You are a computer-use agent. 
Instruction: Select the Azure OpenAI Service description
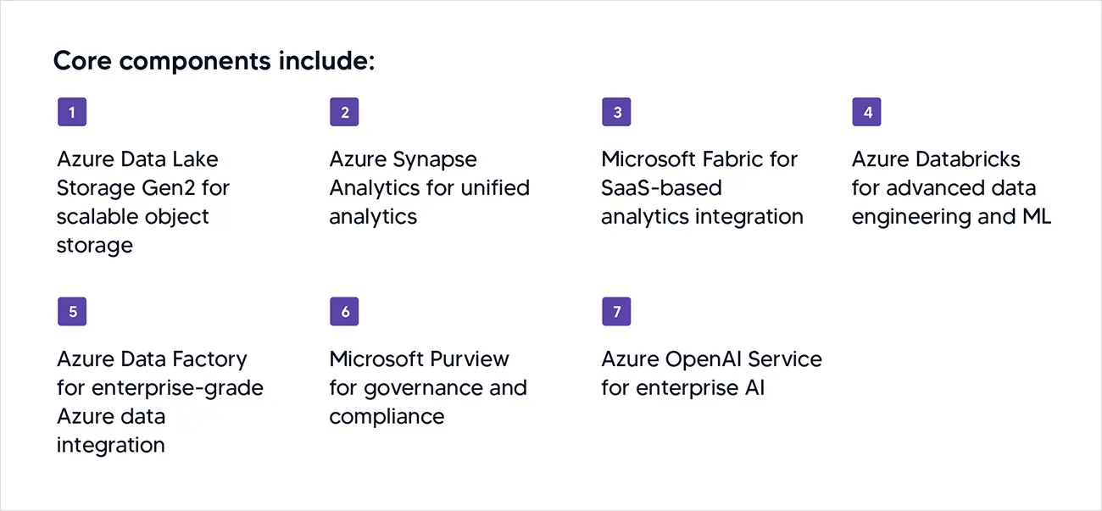pyautogui.click(x=711, y=373)
